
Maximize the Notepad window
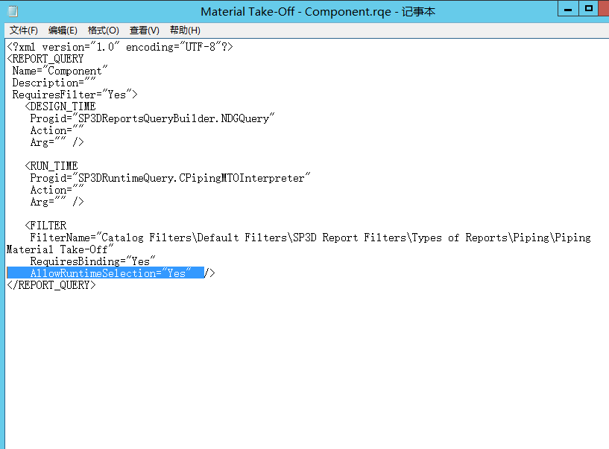point(588,8)
